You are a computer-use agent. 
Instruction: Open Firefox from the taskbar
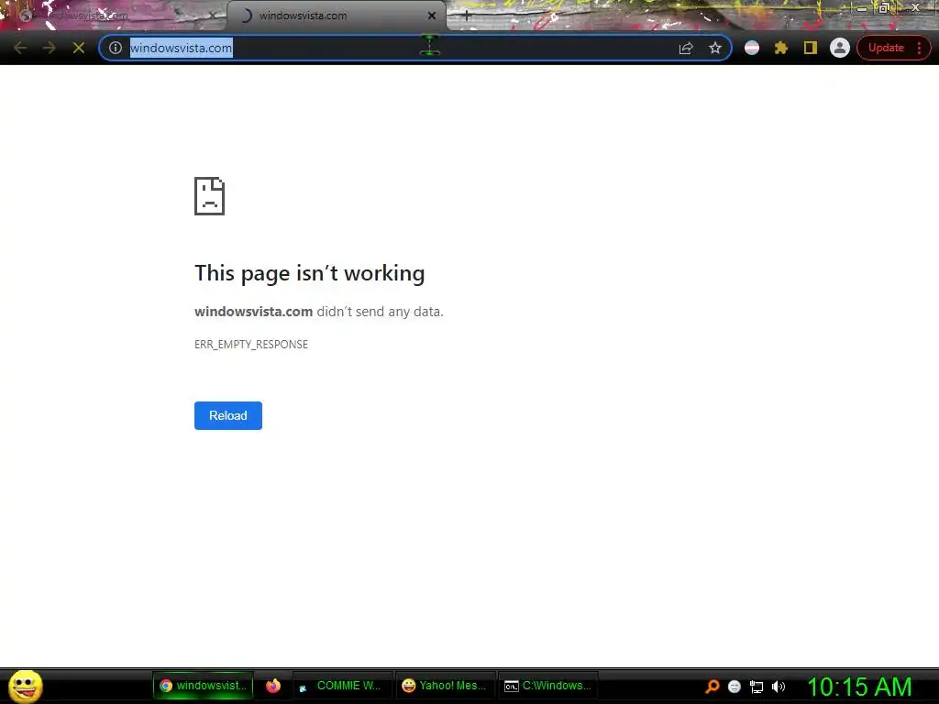point(273,686)
